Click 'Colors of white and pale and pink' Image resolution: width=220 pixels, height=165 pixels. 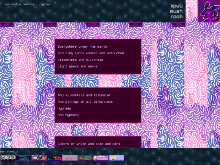(x=89, y=144)
